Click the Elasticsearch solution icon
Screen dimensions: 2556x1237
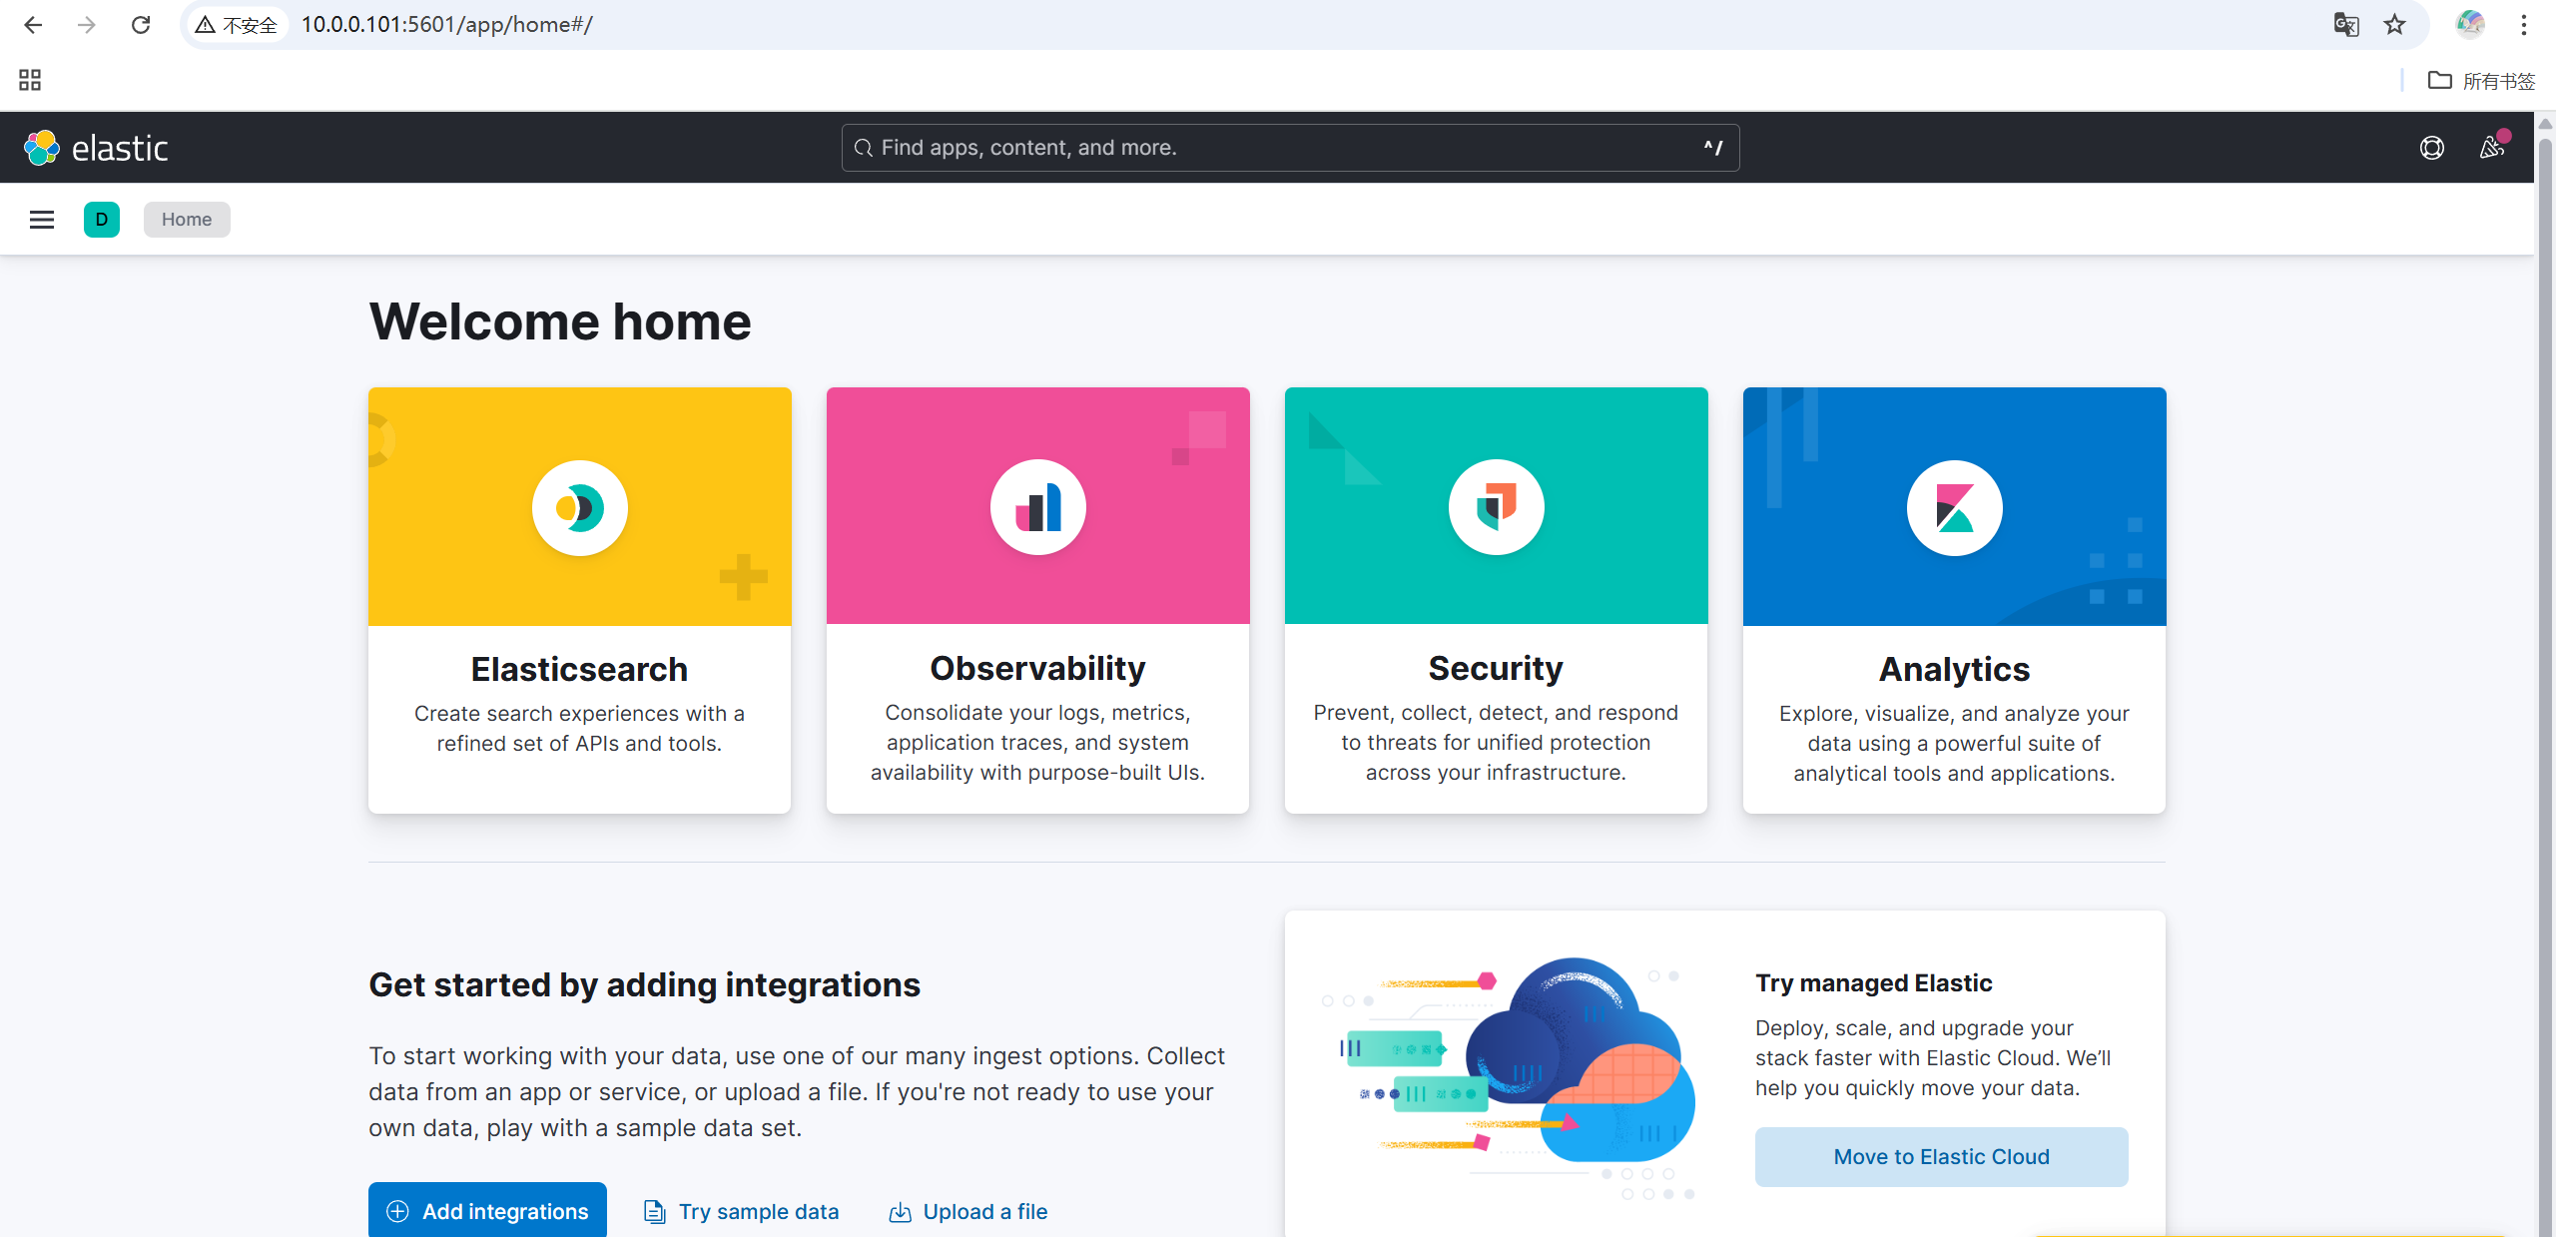tap(579, 507)
